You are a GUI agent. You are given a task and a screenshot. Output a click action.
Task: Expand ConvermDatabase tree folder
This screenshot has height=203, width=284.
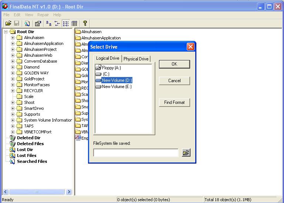point(13,61)
